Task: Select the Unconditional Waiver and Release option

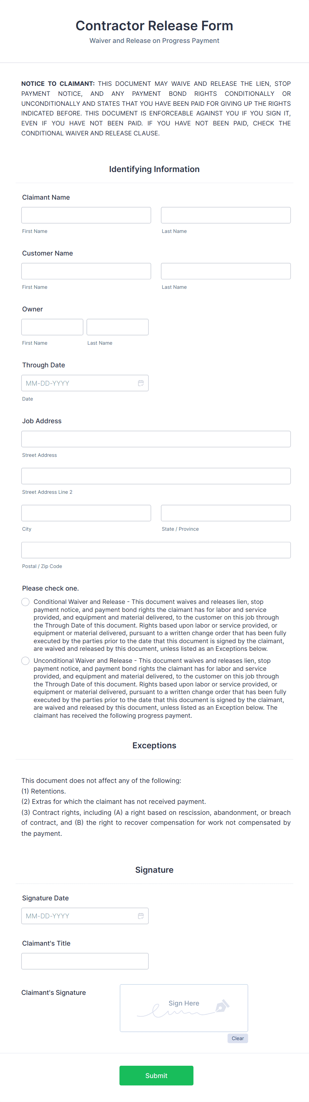Action: [25, 661]
